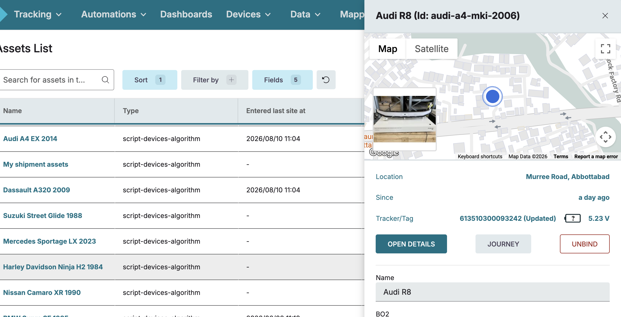The width and height of the screenshot is (621, 317).
Task: Open map camera pan controls
Action: 606,137
